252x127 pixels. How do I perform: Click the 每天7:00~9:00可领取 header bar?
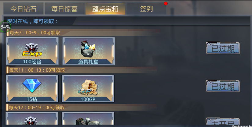[x=83, y=33]
